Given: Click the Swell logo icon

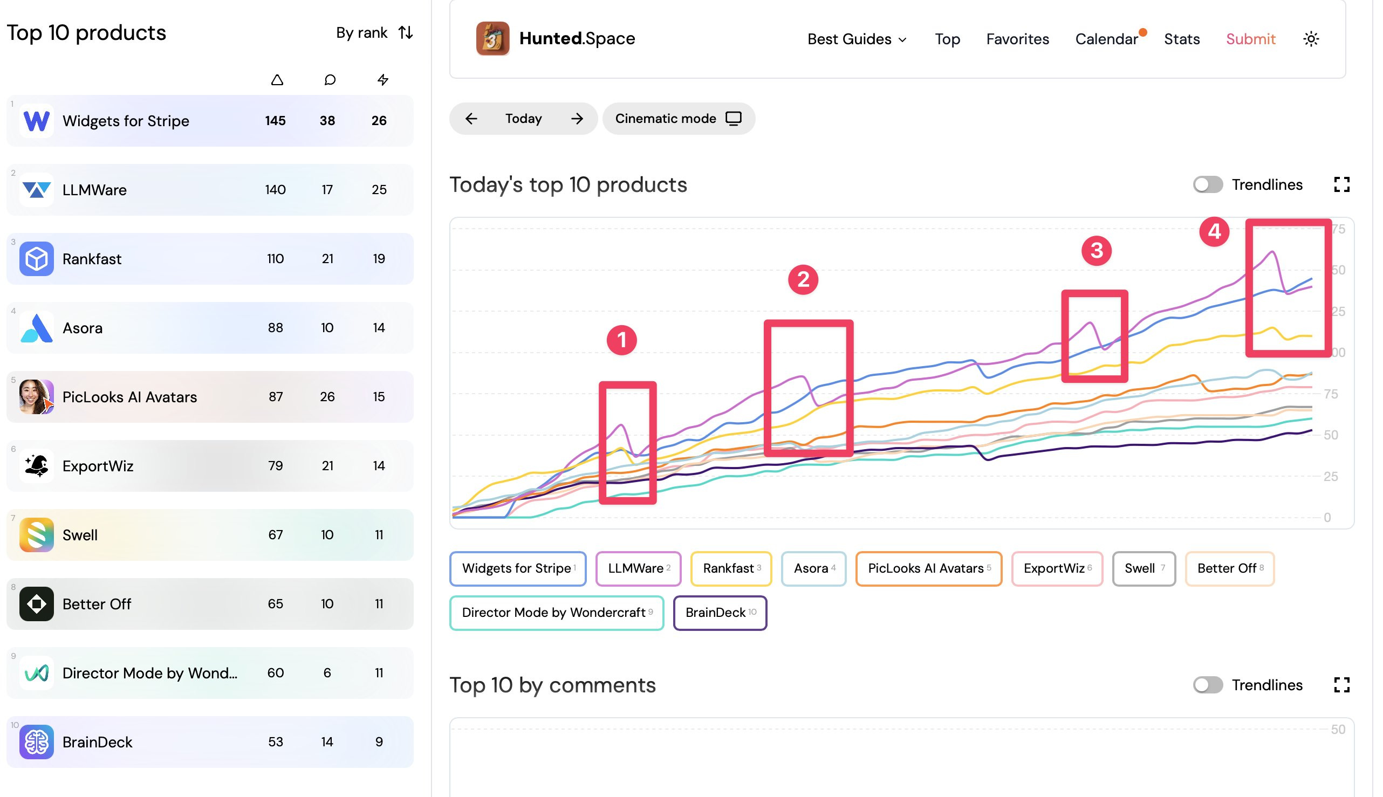Looking at the screenshot, I should (37, 534).
